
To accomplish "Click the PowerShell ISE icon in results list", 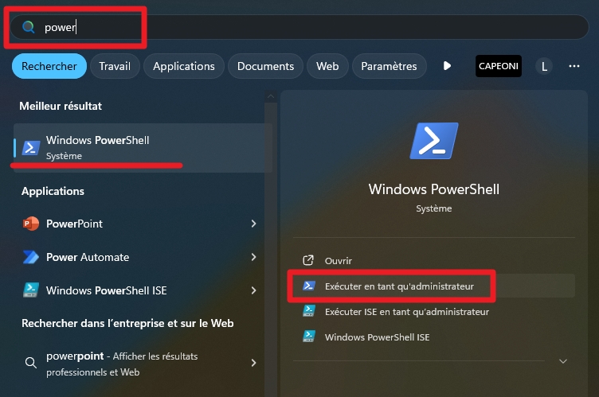I will coord(31,290).
